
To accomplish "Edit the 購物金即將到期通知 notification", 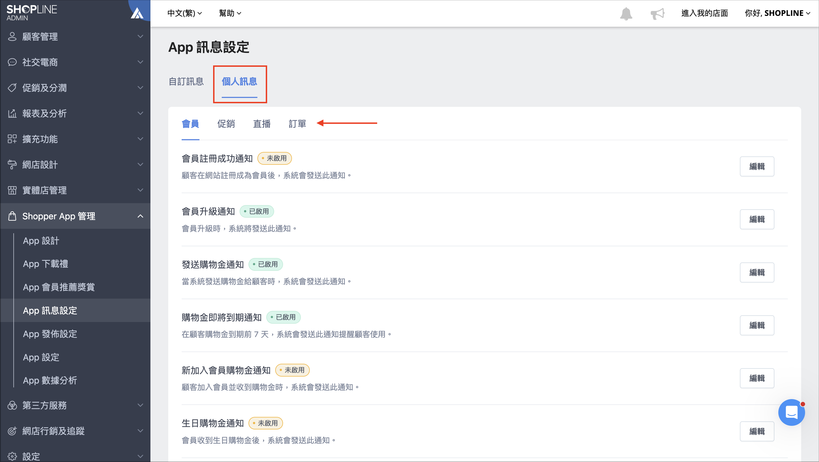I will pos(757,325).
